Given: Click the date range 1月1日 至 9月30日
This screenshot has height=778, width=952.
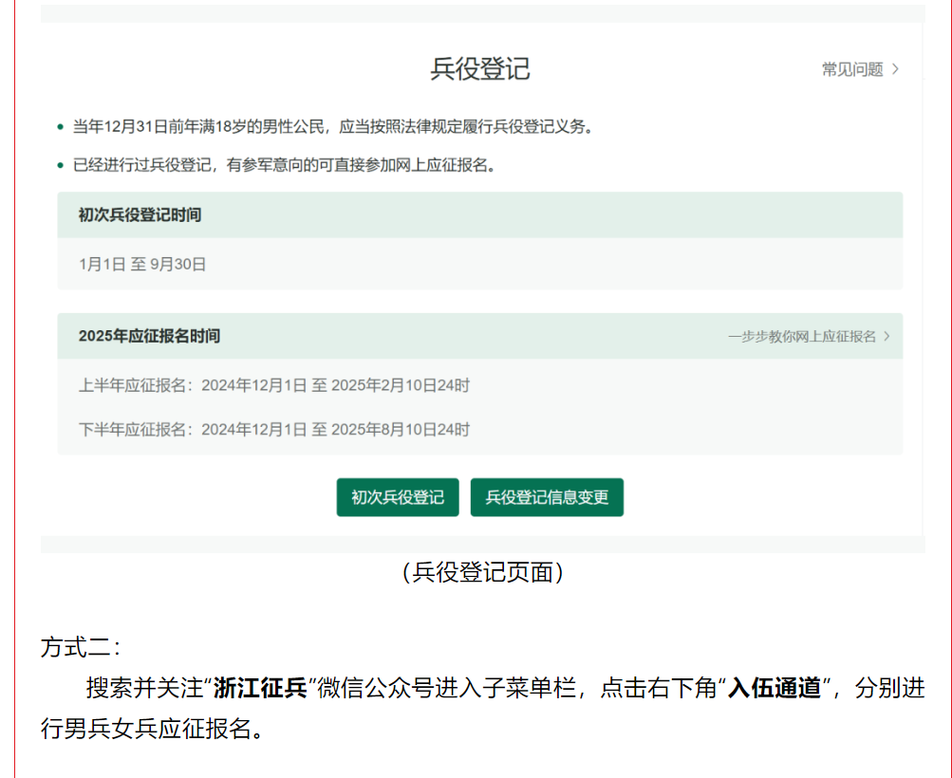Looking at the screenshot, I should click(x=142, y=264).
